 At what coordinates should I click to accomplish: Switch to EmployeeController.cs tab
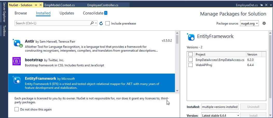[x=103, y=5]
